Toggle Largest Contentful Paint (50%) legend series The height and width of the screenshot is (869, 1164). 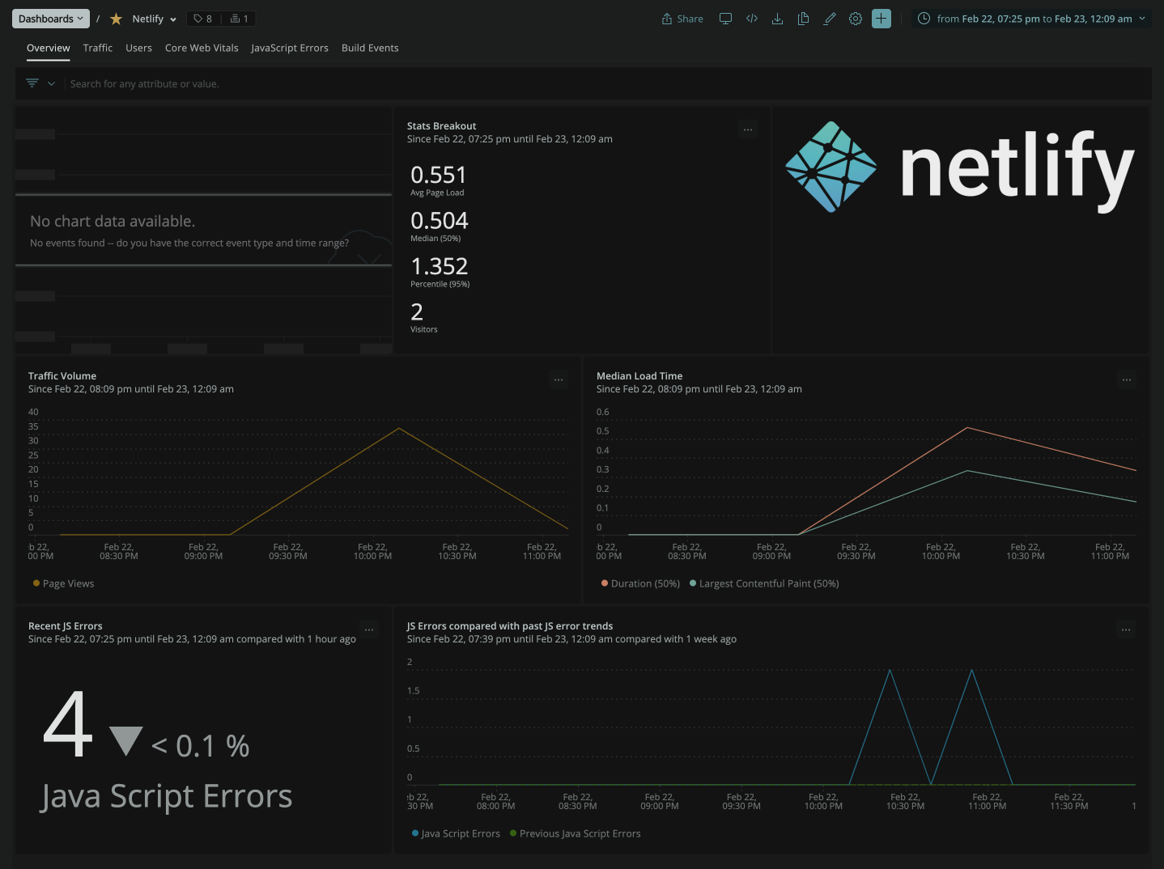[764, 583]
